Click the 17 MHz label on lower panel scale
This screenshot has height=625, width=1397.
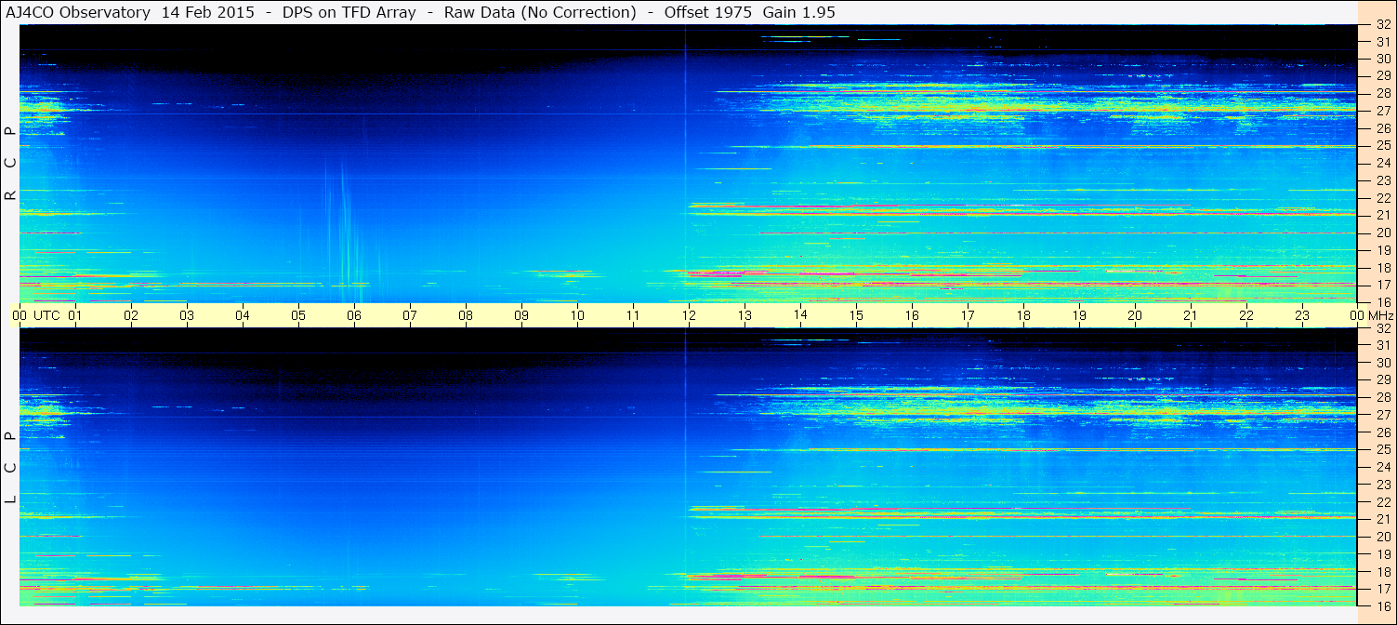click(1383, 589)
